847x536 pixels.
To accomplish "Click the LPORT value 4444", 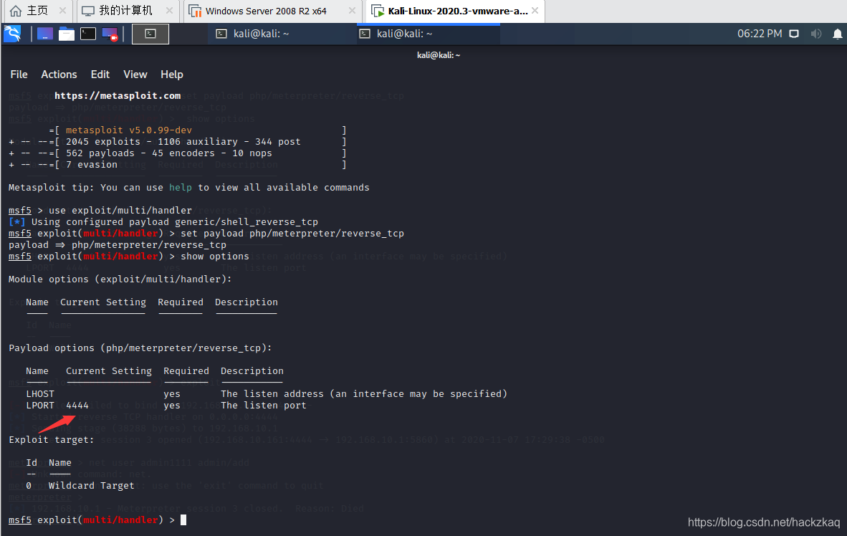I will click(77, 406).
